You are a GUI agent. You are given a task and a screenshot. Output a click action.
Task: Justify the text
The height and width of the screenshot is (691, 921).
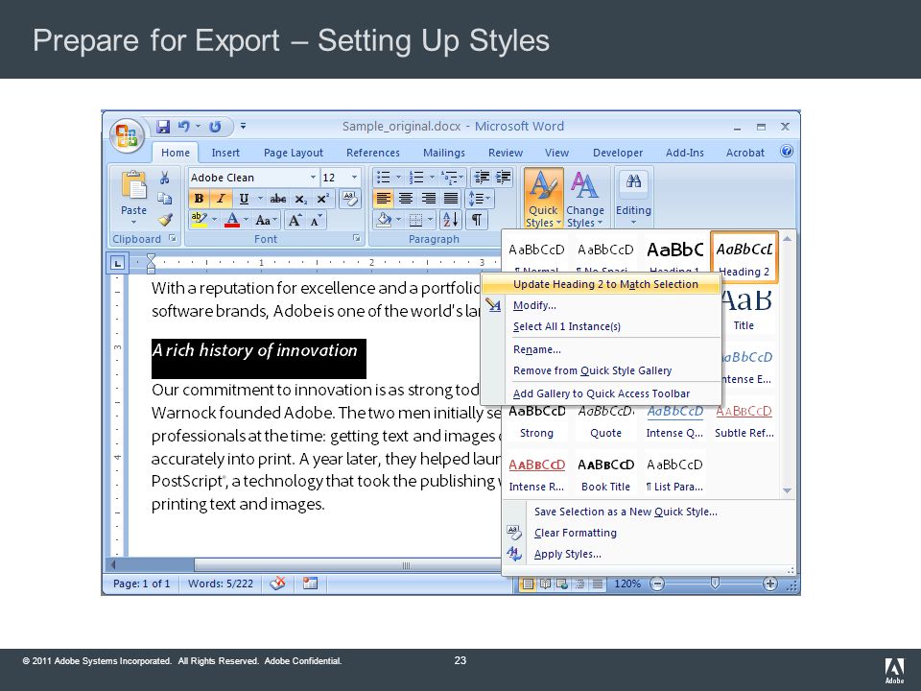(451, 199)
